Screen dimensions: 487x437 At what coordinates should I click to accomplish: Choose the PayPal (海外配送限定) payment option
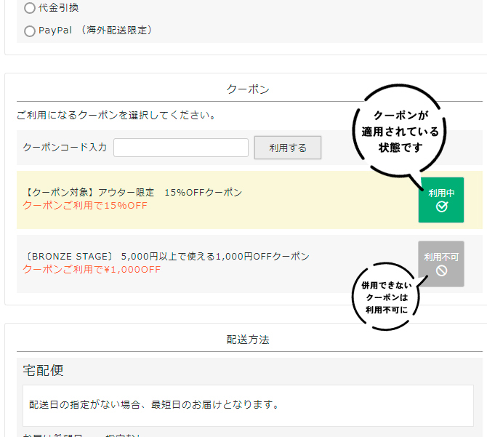pos(30,31)
